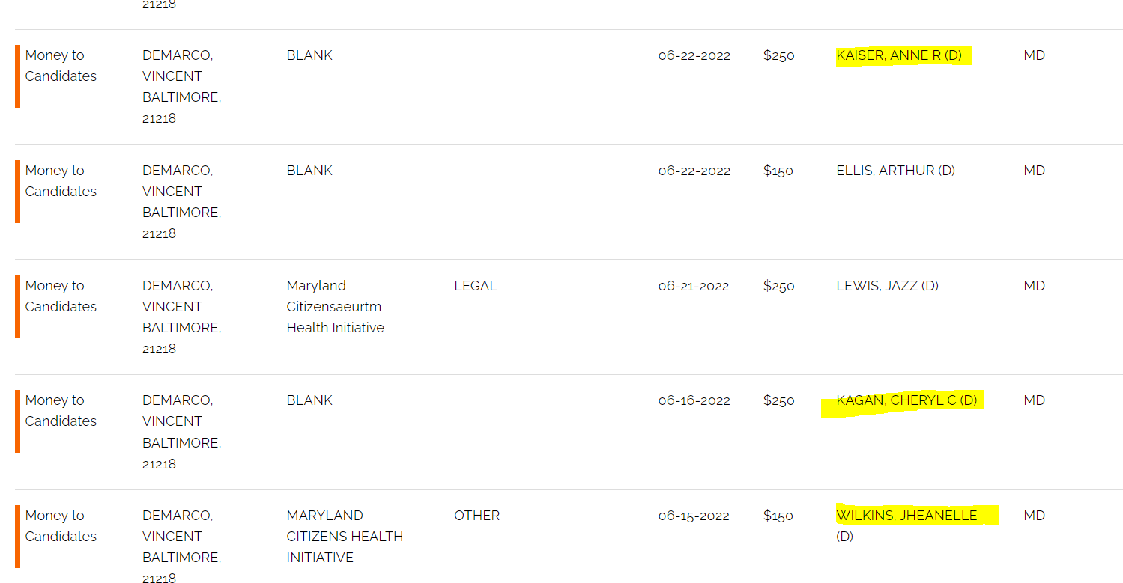
Task: Select the uppercase MARYLAND CITIZENS HEALTH INITIATIVE employer
Action: coord(345,537)
